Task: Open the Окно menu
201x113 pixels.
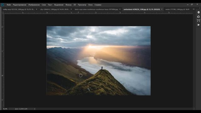Action: coord(90,5)
